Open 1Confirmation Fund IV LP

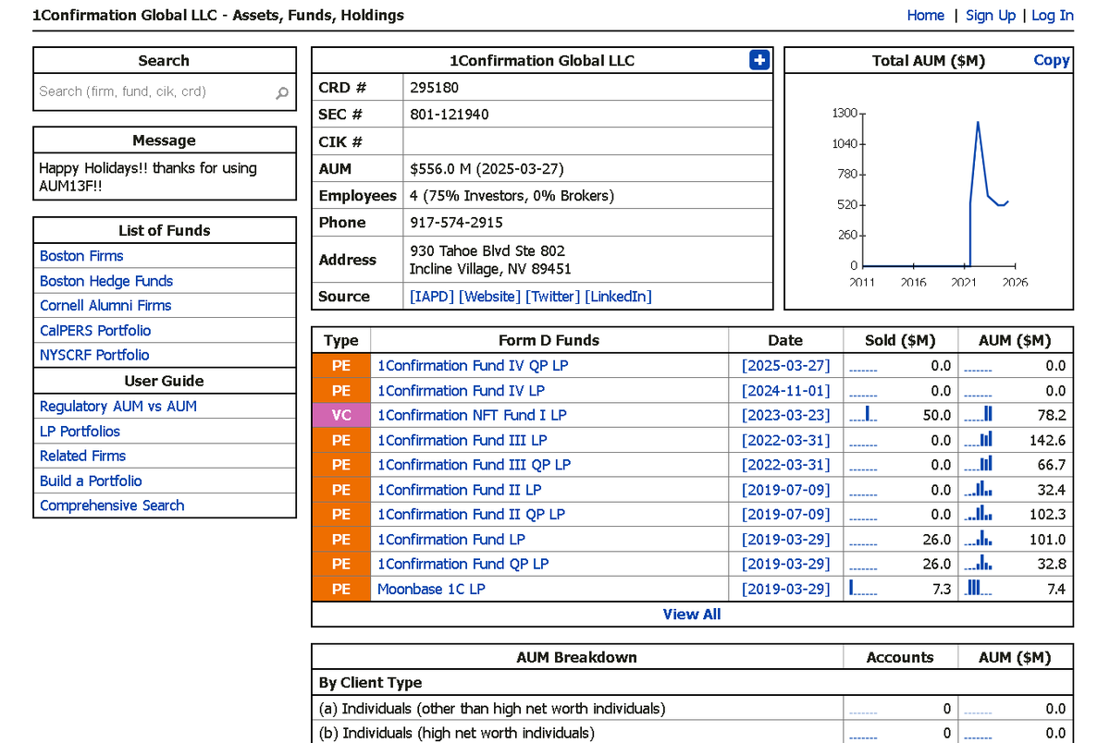coord(461,391)
